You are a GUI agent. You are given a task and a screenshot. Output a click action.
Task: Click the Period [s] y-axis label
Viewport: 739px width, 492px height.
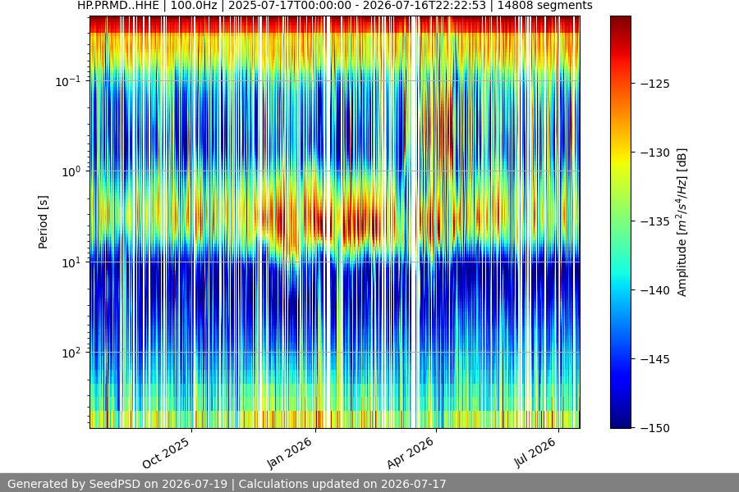click(43, 222)
